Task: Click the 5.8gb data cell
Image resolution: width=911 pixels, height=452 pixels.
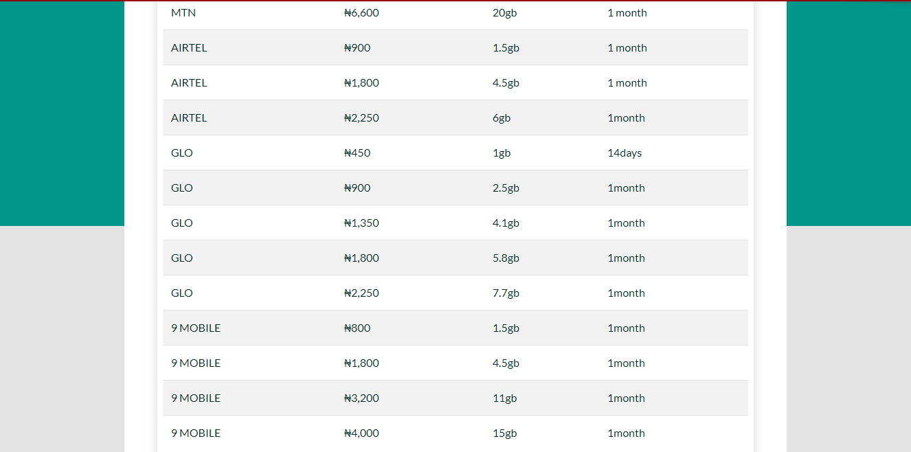Action: 506,258
